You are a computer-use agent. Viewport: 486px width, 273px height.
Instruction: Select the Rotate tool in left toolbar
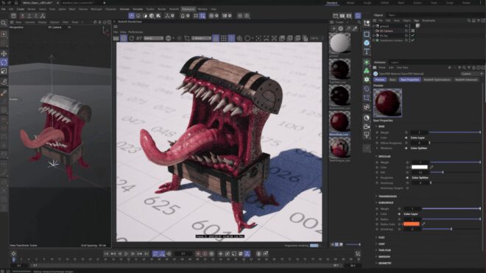pos(4,63)
